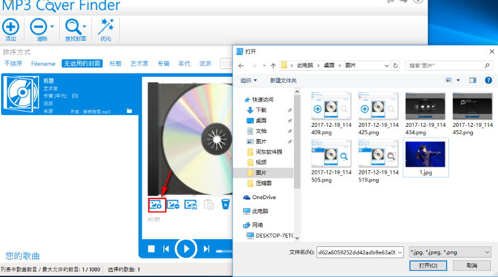Refresh the folder in the Open dialog

click(395, 66)
